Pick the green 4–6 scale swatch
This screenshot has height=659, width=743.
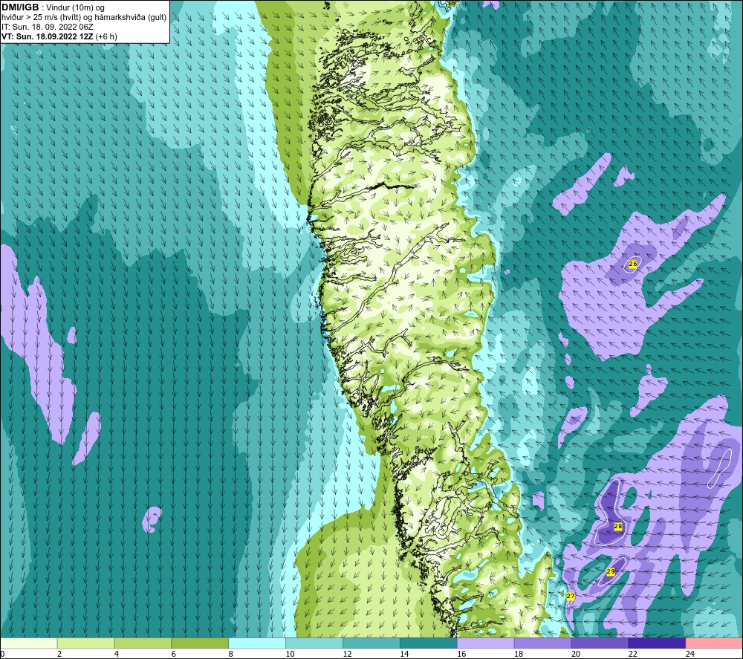pos(143,643)
